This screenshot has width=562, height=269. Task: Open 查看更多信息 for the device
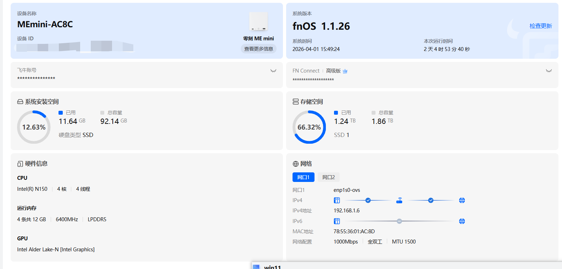(x=258, y=49)
